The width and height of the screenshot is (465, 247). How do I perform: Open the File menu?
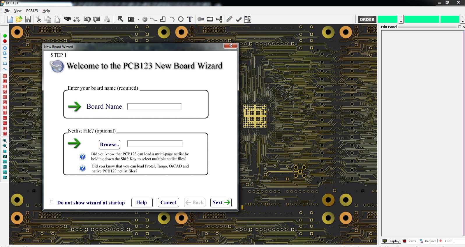coord(7,10)
